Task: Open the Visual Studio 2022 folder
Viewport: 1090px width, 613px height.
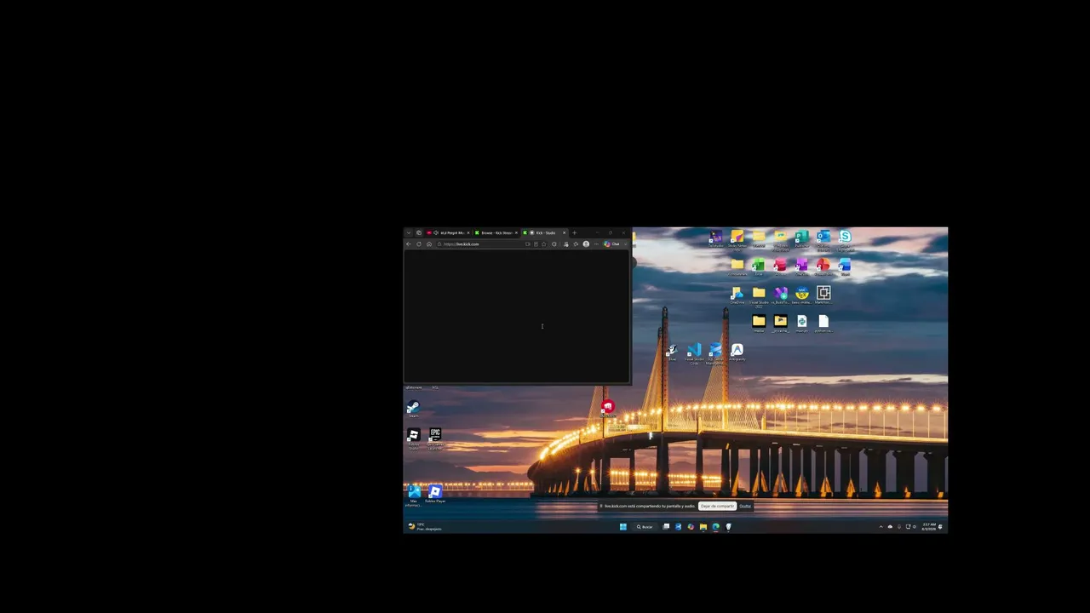Action: [759, 296]
